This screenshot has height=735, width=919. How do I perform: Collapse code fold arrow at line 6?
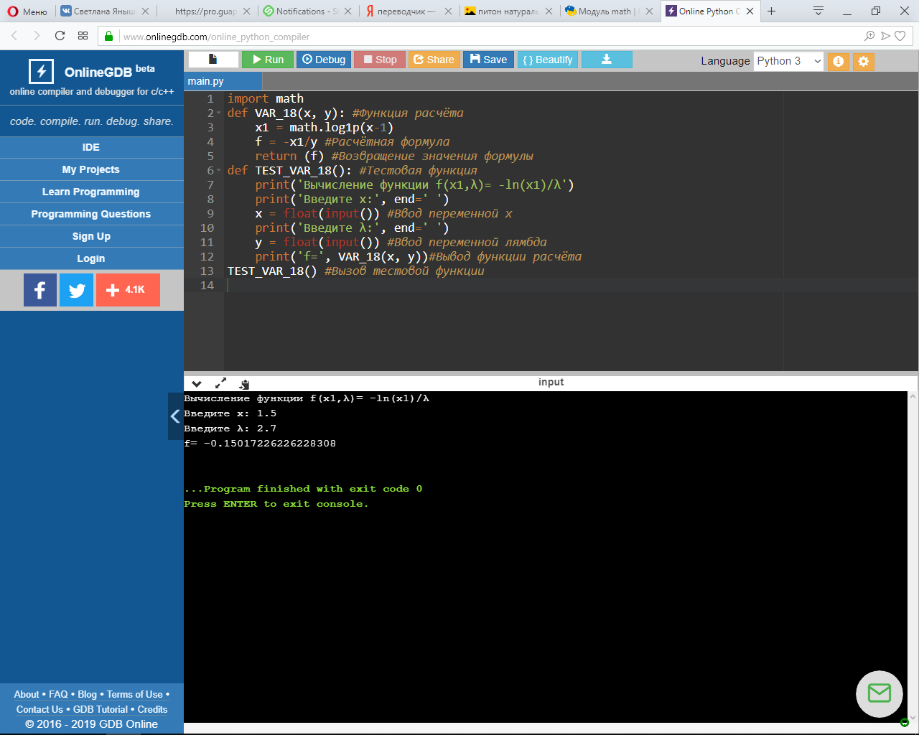tap(219, 171)
